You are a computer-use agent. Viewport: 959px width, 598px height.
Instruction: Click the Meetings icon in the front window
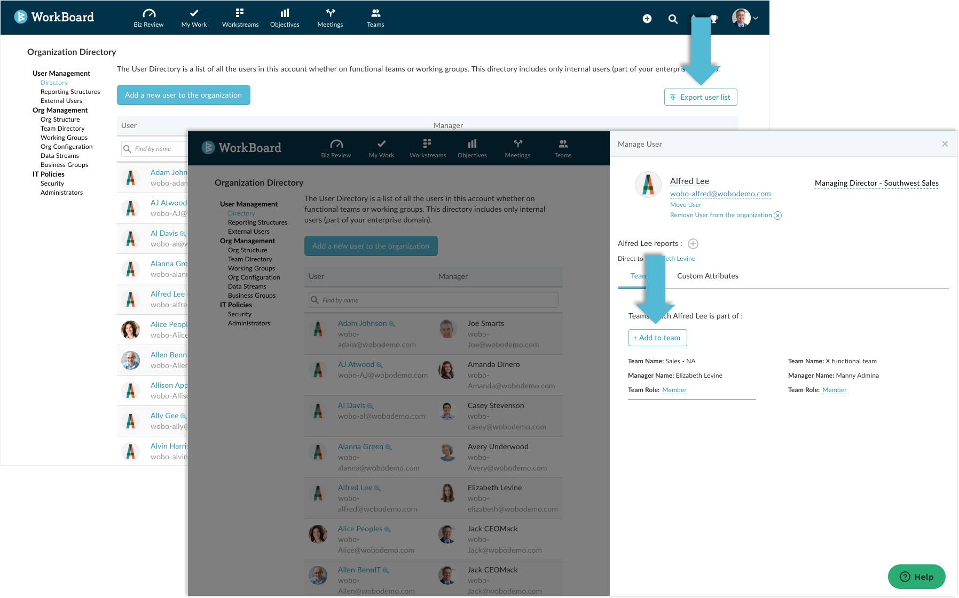(517, 143)
